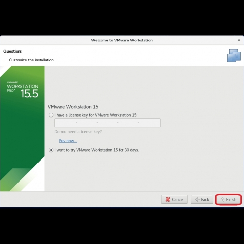
Task: Select the 'I have a license key' radio button
Action: click(x=51, y=115)
